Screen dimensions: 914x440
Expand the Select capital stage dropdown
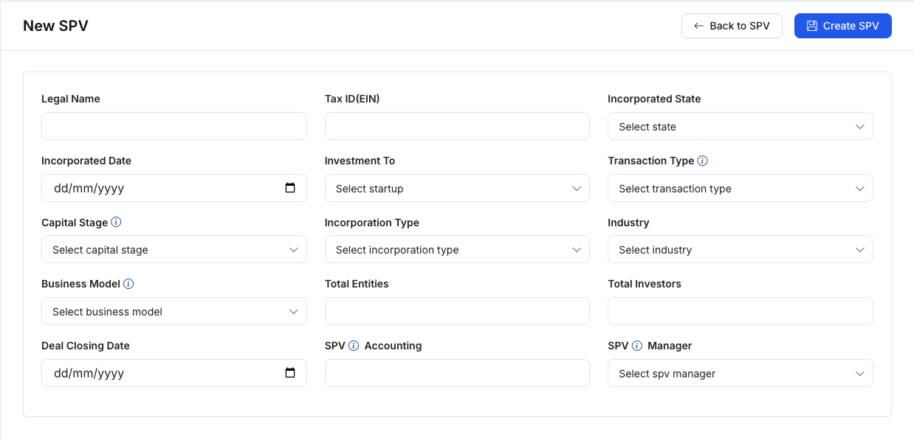tap(173, 250)
